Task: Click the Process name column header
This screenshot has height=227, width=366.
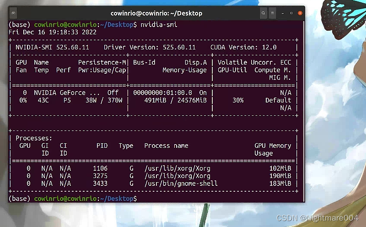Action: (x=166, y=146)
